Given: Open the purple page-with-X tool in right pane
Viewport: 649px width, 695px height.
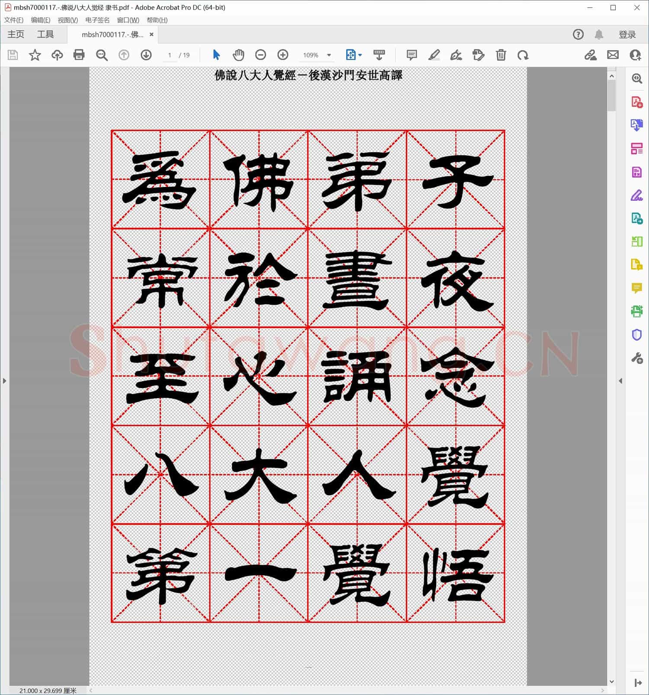Looking at the screenshot, I should tap(637, 172).
